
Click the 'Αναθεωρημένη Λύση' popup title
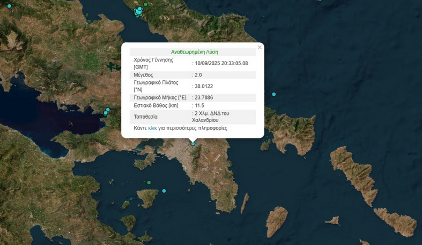tap(193, 52)
